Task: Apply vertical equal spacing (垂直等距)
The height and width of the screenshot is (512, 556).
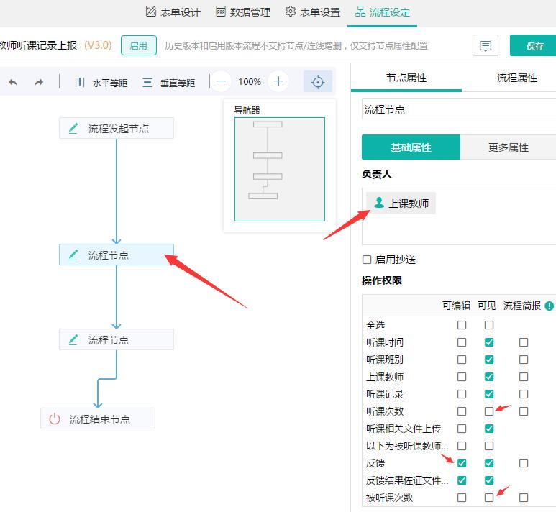Action: click(x=169, y=83)
